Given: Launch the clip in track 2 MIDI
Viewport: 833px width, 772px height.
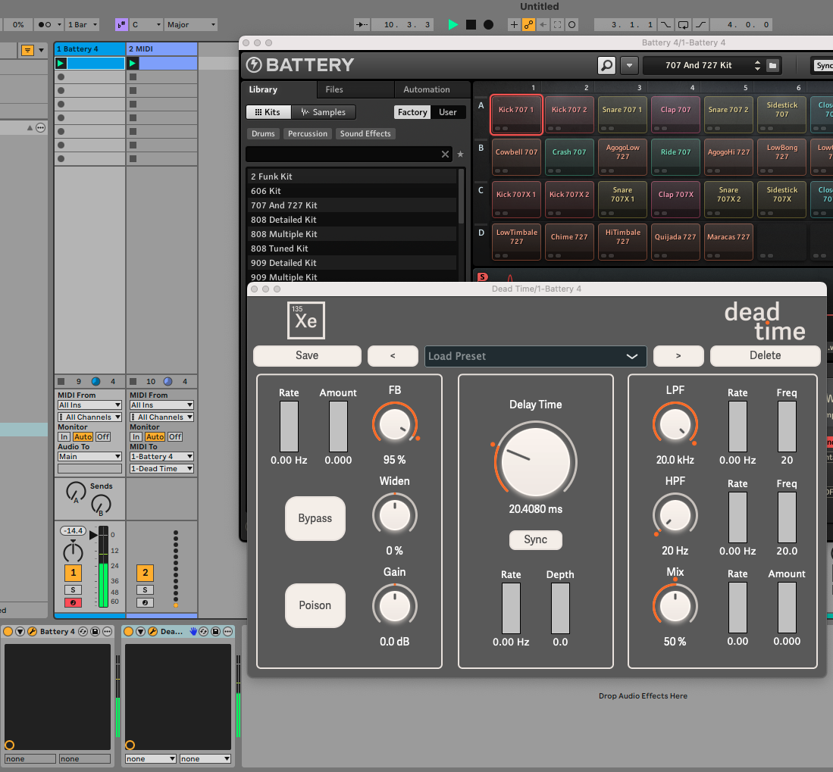Looking at the screenshot, I should pyautogui.click(x=133, y=63).
